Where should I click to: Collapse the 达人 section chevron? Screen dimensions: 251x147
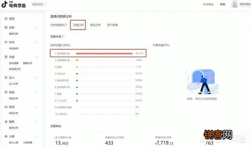point(36,77)
